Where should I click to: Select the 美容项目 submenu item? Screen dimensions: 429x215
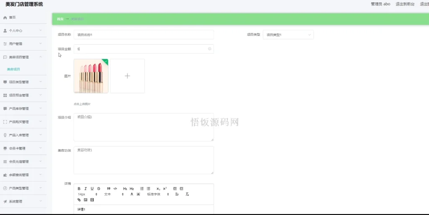click(13, 69)
